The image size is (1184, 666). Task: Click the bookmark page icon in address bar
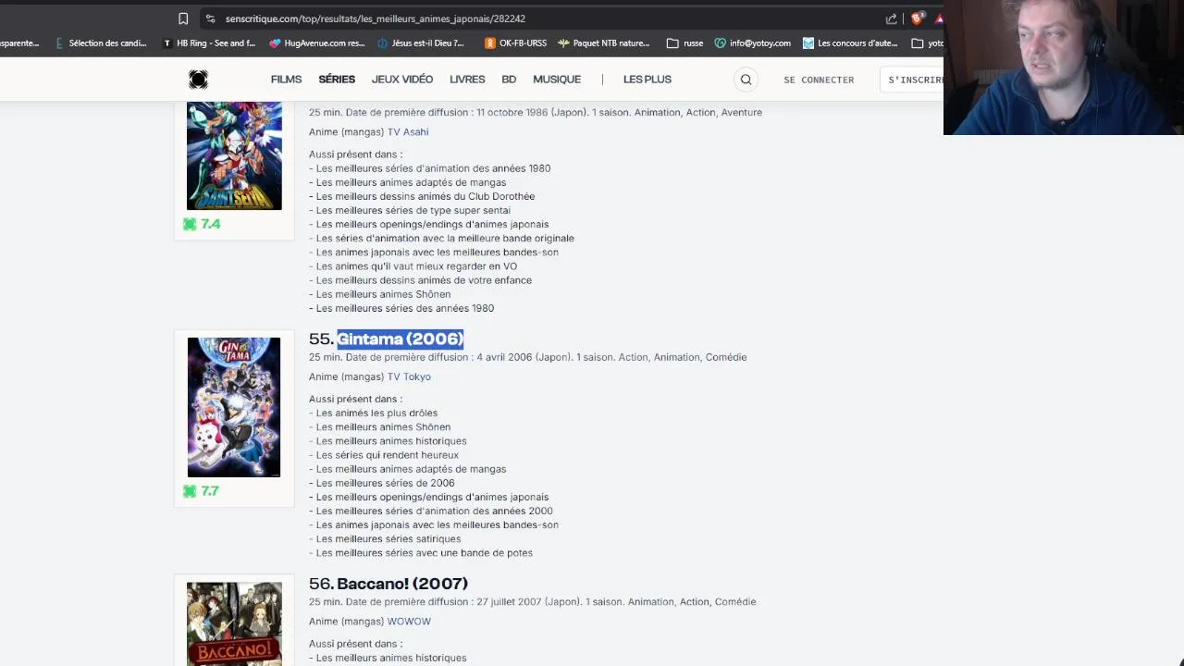[x=183, y=18]
